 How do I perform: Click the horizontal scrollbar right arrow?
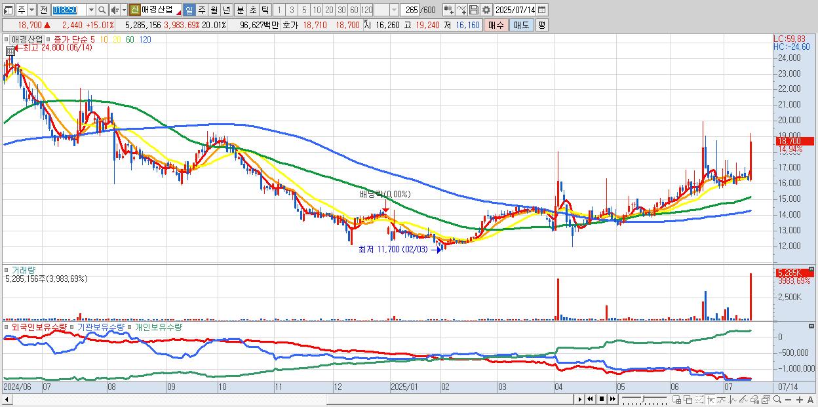(580, 399)
